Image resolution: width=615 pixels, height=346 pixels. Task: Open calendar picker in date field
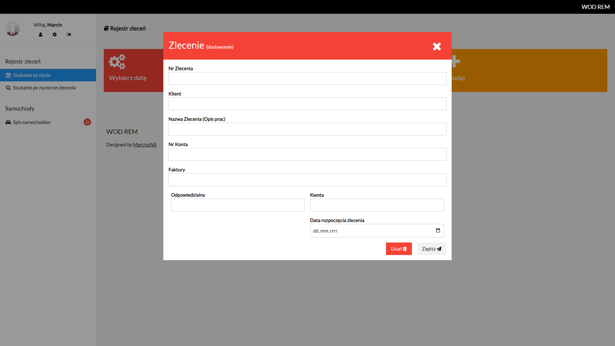438,231
